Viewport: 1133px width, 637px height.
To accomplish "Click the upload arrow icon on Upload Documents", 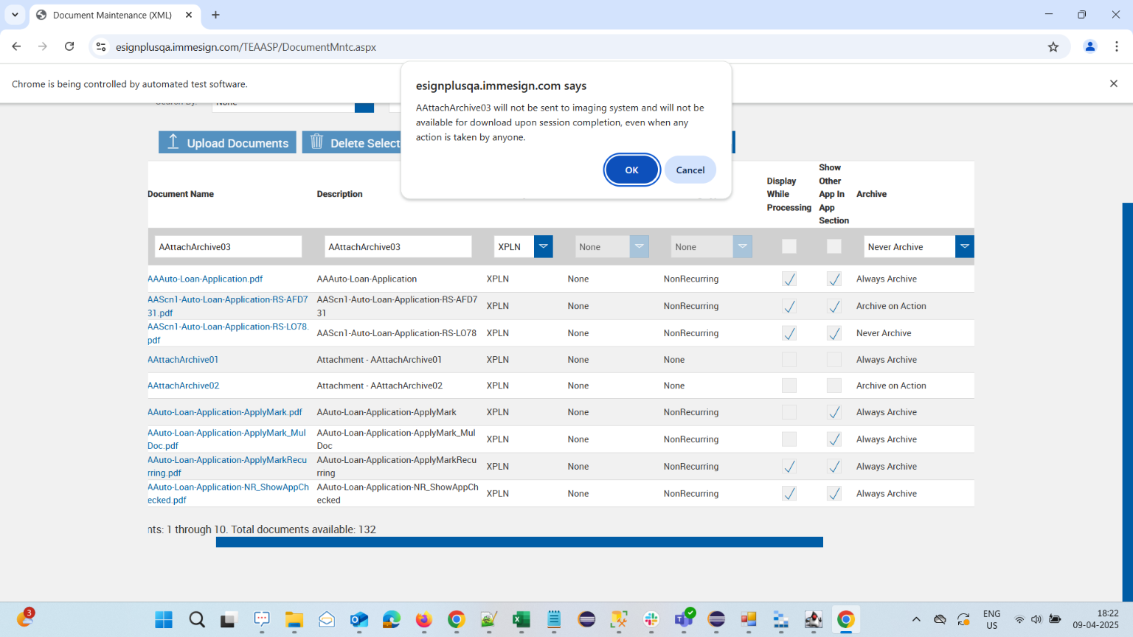I will tap(173, 142).
